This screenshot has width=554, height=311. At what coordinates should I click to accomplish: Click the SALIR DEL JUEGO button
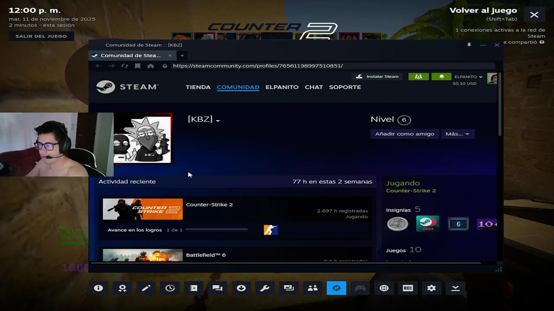tap(41, 36)
